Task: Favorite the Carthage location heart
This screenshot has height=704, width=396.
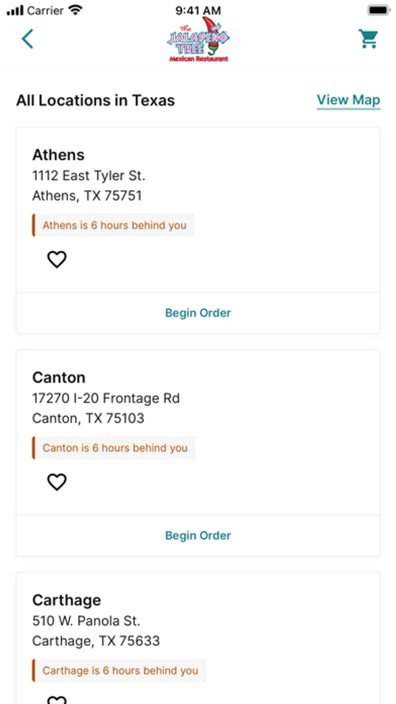Action: (57, 700)
